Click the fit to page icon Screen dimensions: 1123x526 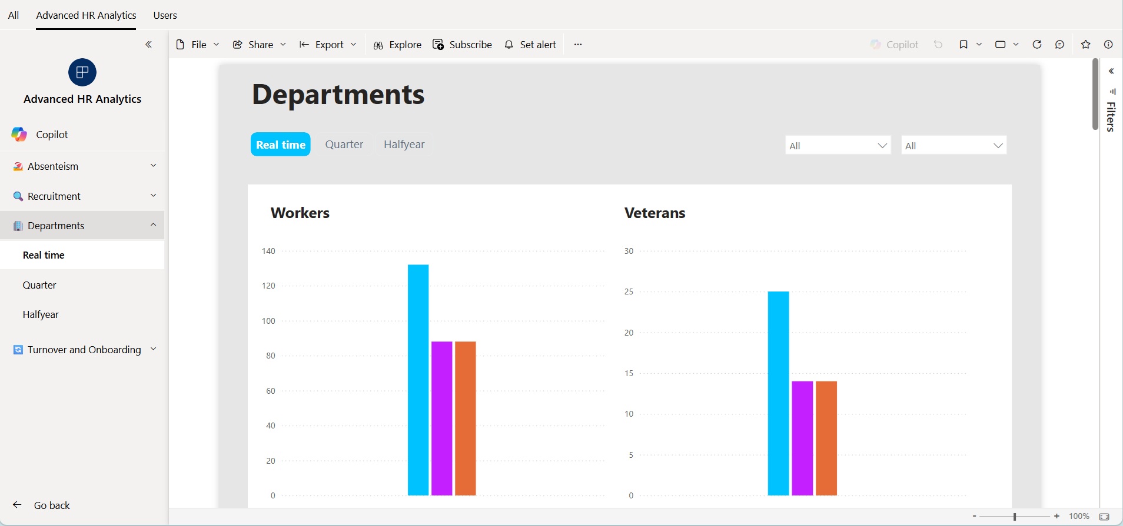pos(1104,517)
